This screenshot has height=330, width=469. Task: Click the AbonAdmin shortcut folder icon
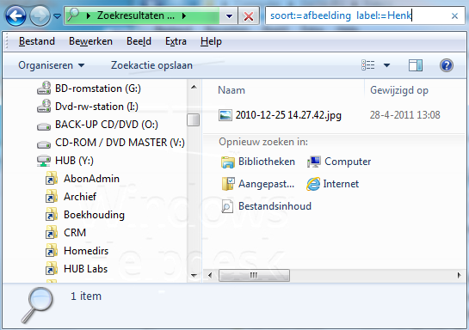click(52, 178)
